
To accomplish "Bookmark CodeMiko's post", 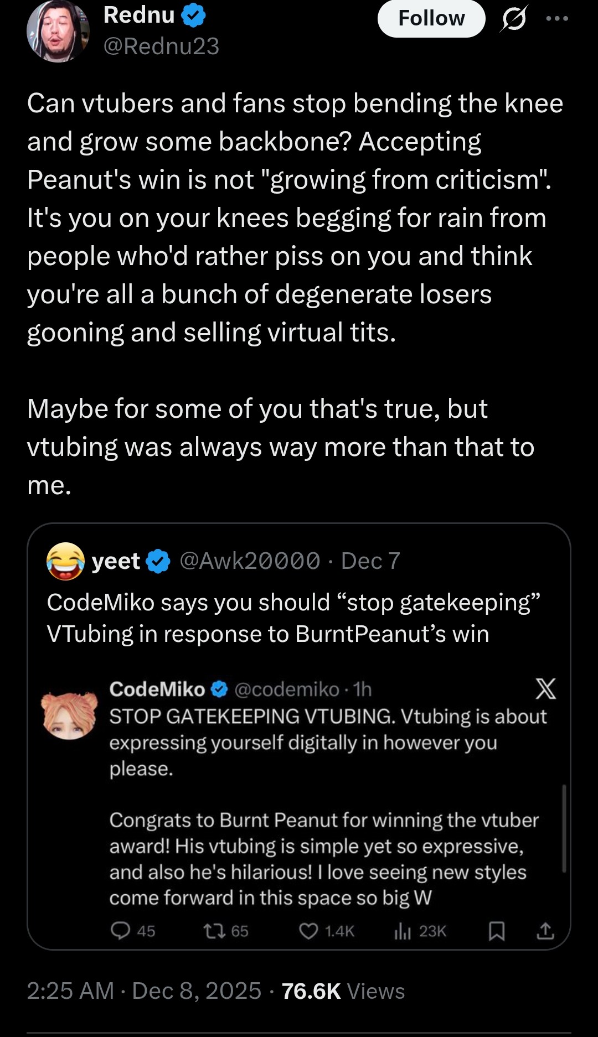I will click(x=497, y=931).
